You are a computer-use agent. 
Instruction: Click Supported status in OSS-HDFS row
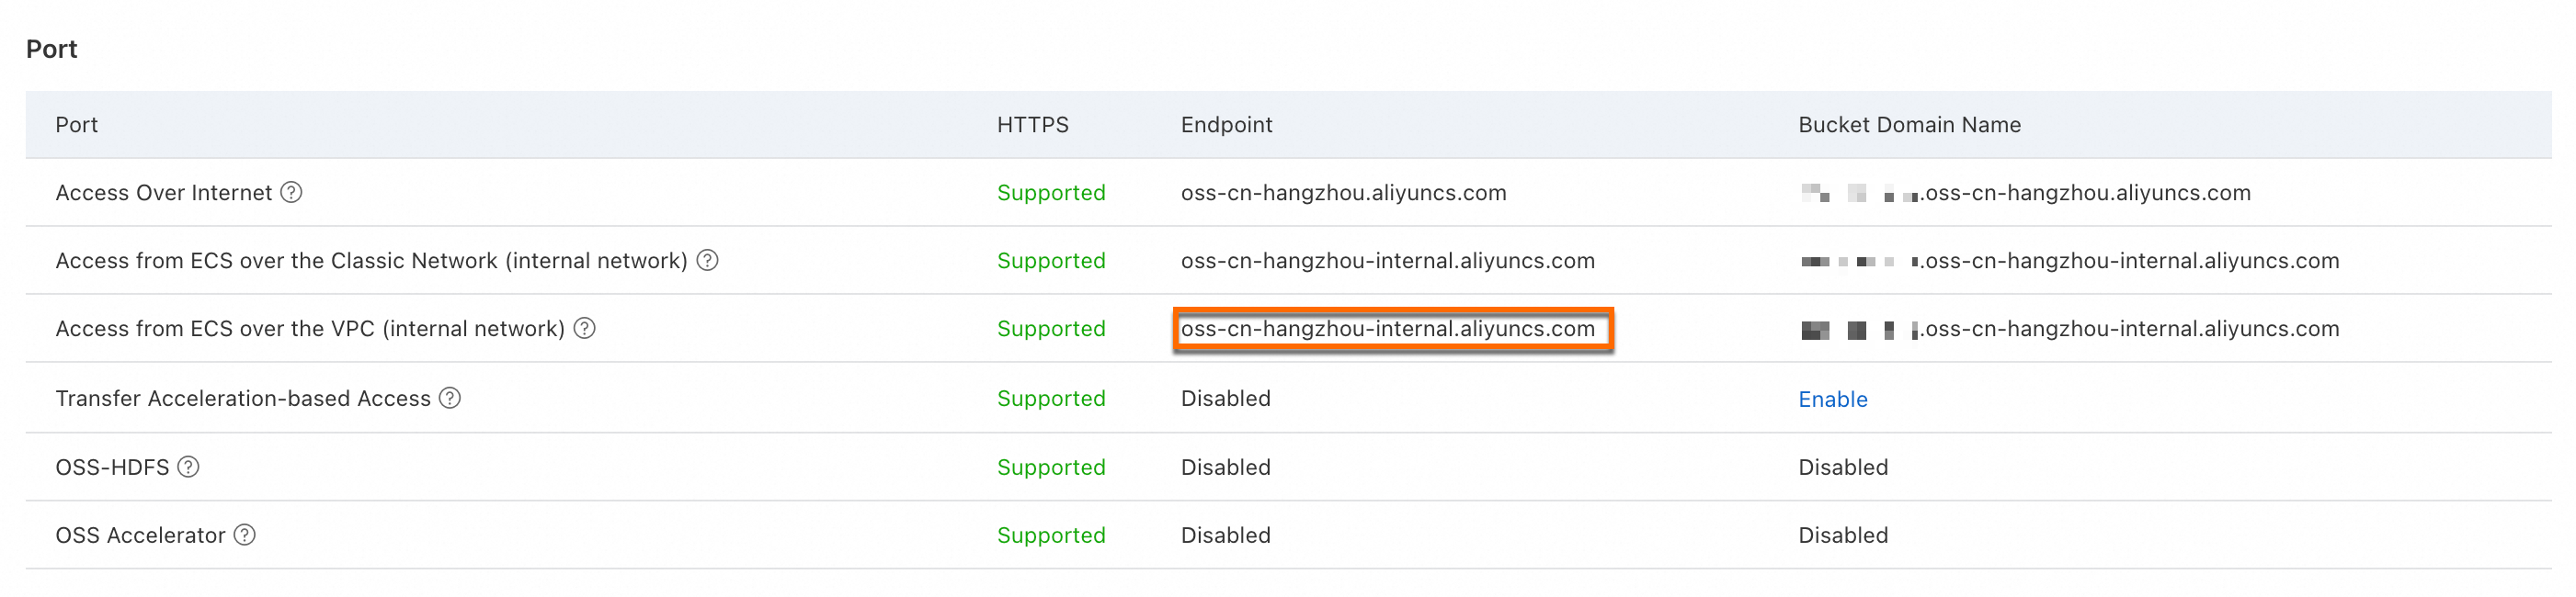[x=1050, y=467]
